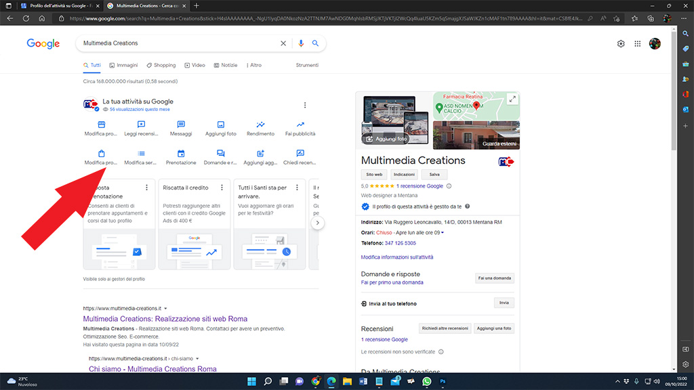Open phone number 347 126 5305 link
The image size is (694, 390).
point(400,243)
